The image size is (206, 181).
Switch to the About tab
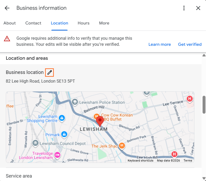pyautogui.click(x=9, y=23)
